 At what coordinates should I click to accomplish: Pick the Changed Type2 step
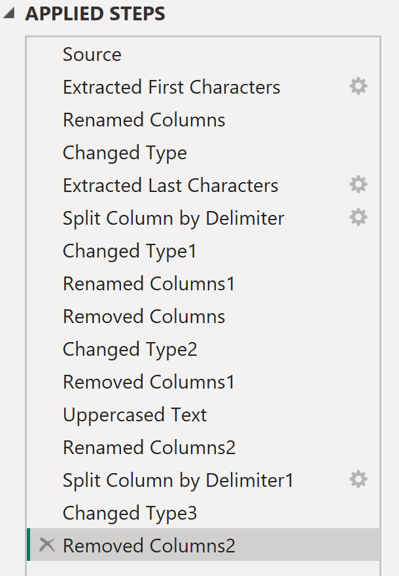(x=130, y=349)
